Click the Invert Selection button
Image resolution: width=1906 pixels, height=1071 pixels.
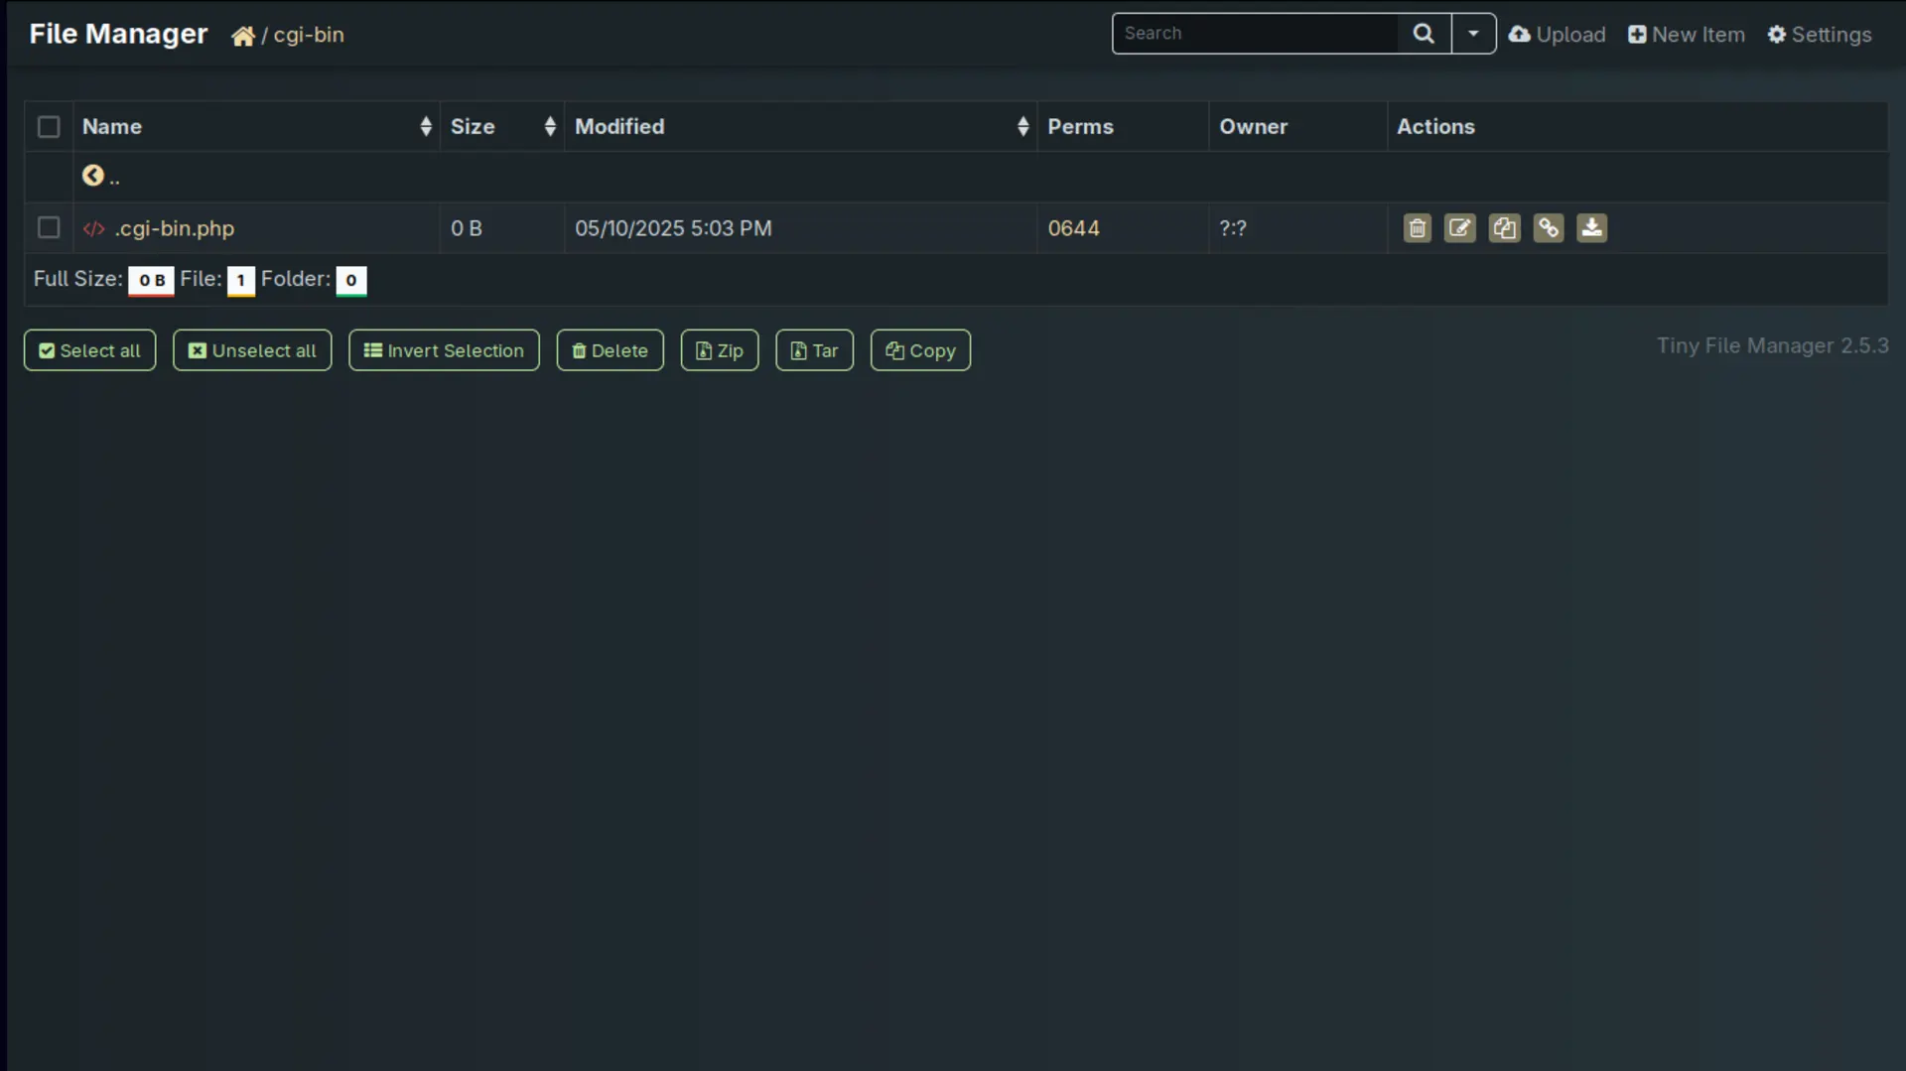coord(444,350)
